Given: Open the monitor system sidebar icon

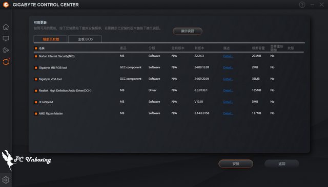Looking at the screenshot, I should pyautogui.click(x=6, y=38).
